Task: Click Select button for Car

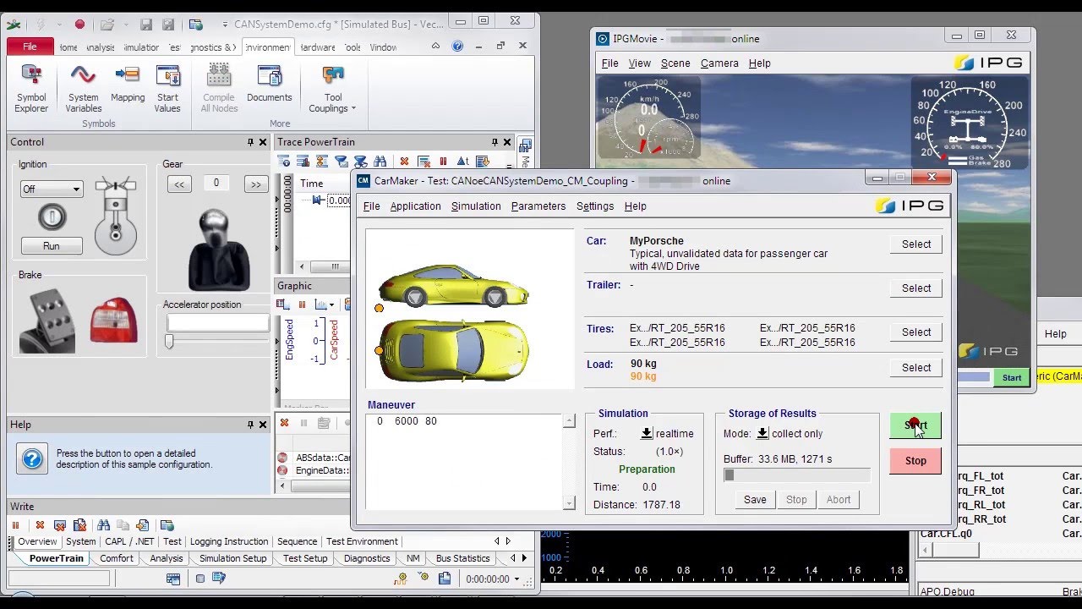Action: 916,244
